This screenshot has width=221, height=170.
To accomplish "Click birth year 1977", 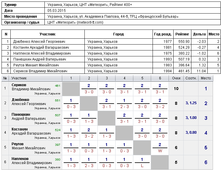I will point(168,42).
